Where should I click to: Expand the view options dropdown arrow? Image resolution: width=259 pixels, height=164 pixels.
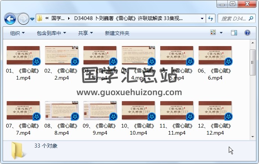(x=221, y=33)
